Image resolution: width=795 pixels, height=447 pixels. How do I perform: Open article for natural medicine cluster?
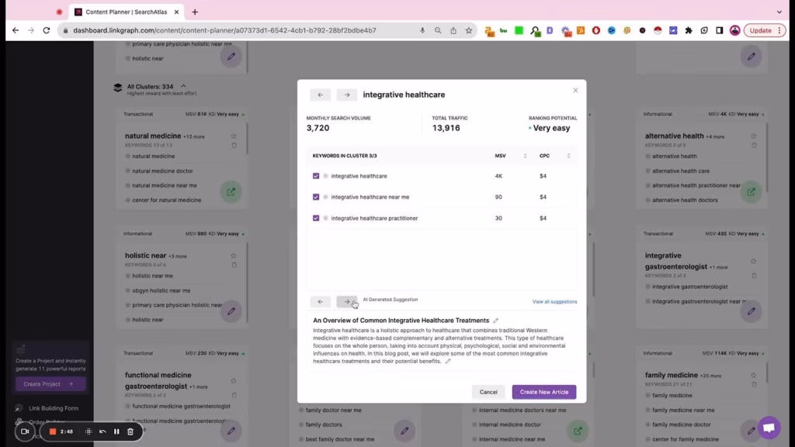[231, 192]
